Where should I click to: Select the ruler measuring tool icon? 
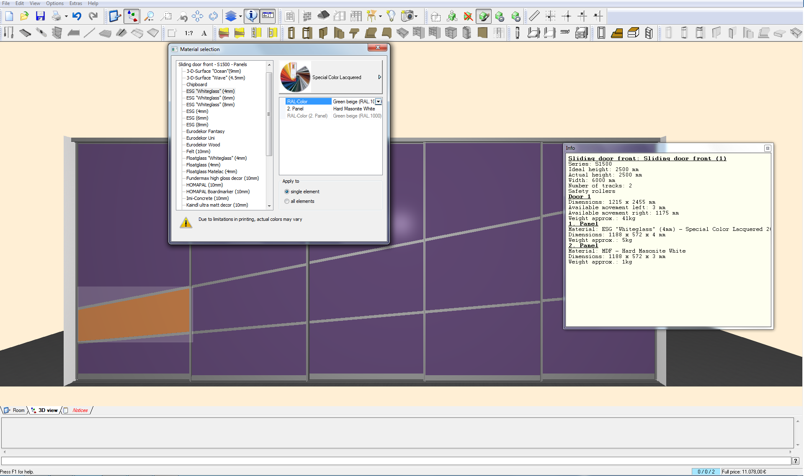click(534, 16)
